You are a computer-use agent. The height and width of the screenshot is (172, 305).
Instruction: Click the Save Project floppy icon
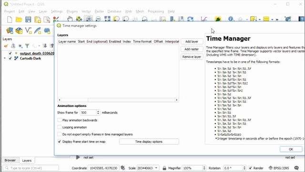pos(28,20)
